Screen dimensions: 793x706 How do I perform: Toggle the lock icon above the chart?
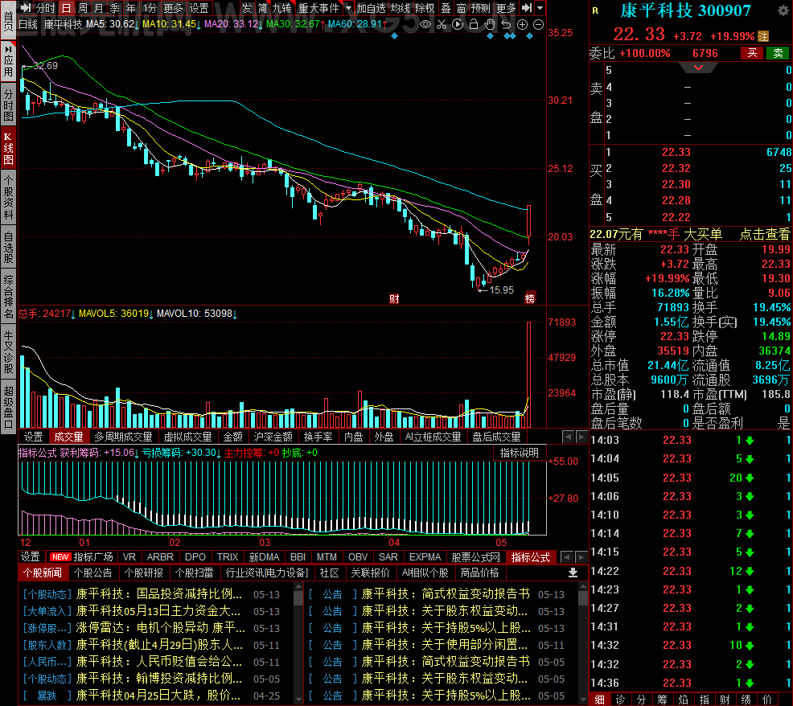[474, 24]
